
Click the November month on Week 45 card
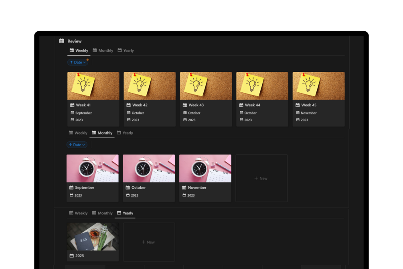308,113
